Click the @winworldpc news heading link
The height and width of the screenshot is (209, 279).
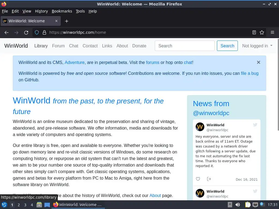211,113
